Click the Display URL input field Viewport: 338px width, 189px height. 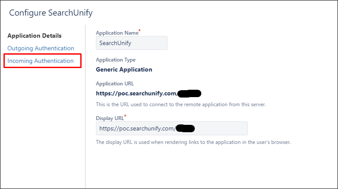pyautogui.click(x=171, y=128)
